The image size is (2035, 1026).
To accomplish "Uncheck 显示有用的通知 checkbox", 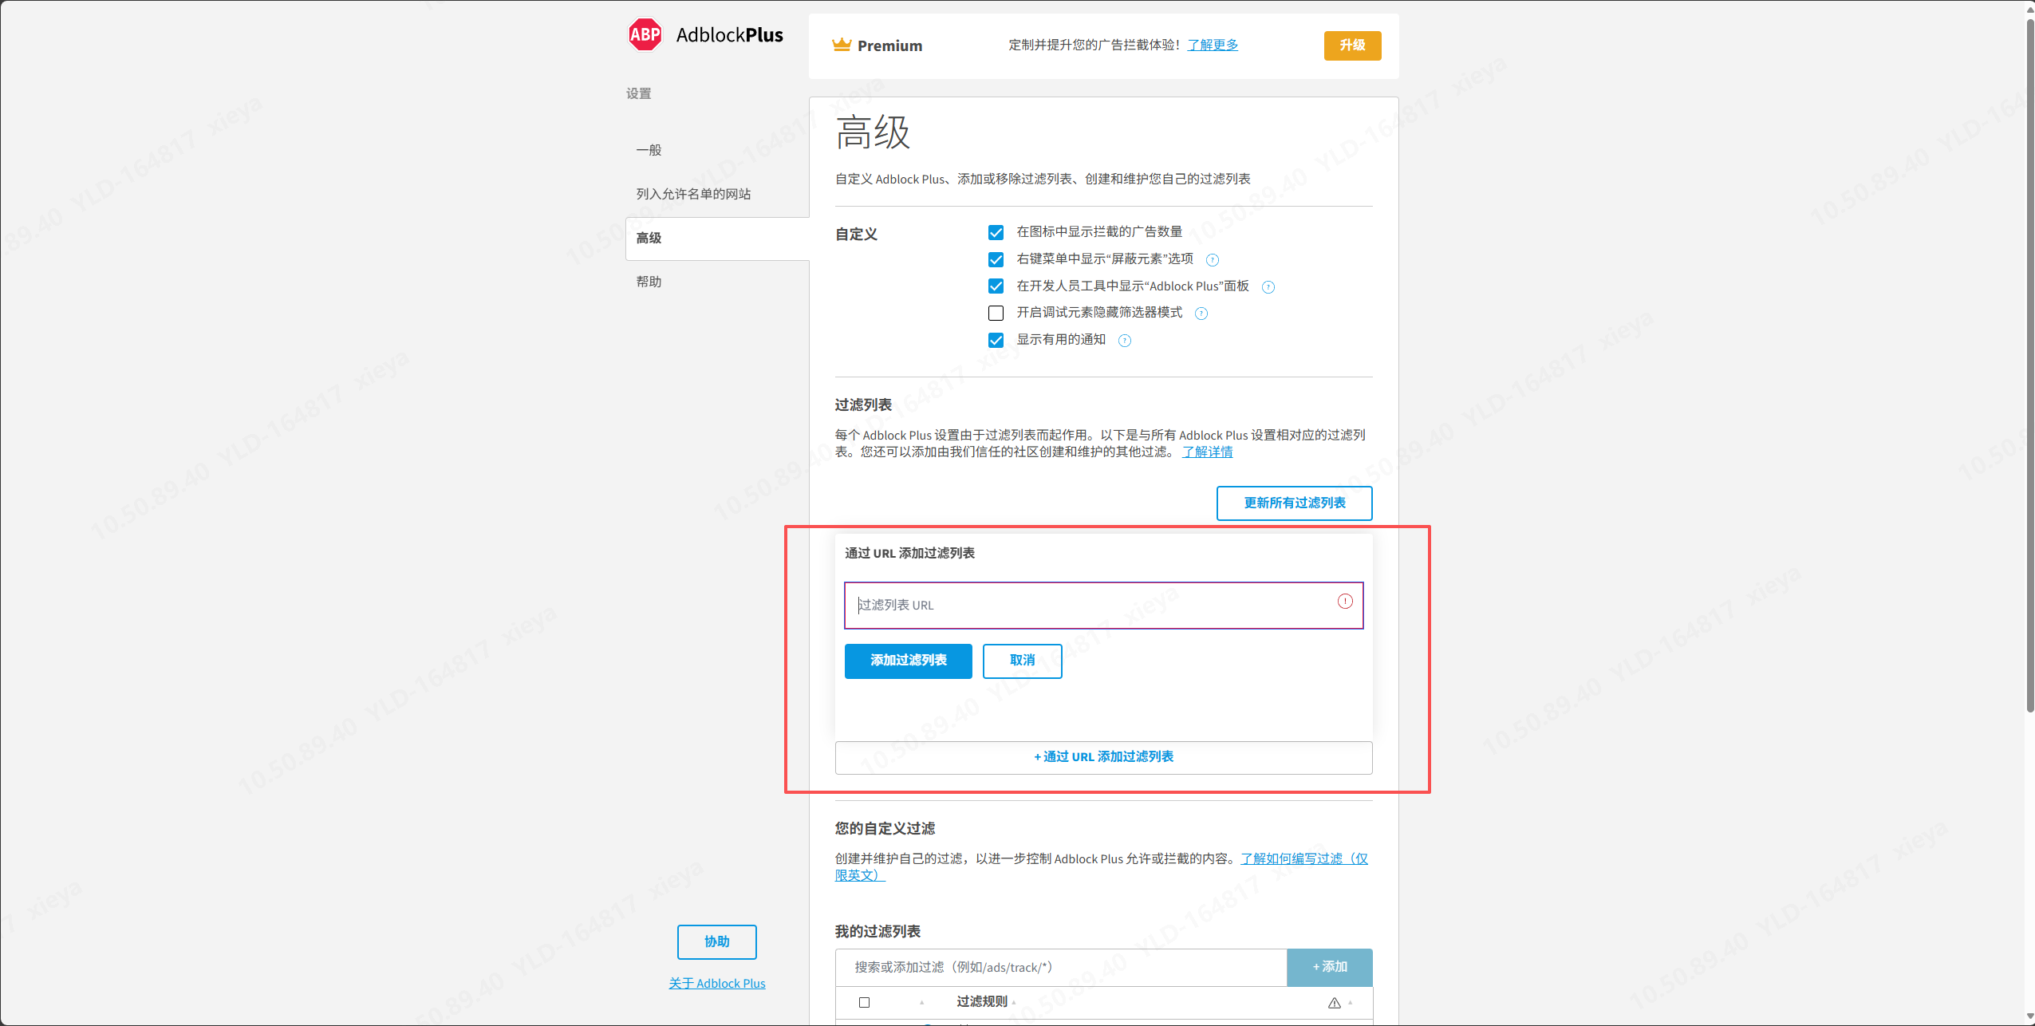I will [996, 340].
